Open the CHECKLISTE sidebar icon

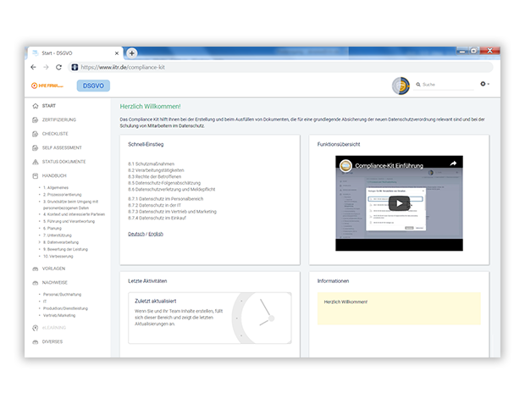[36, 134]
